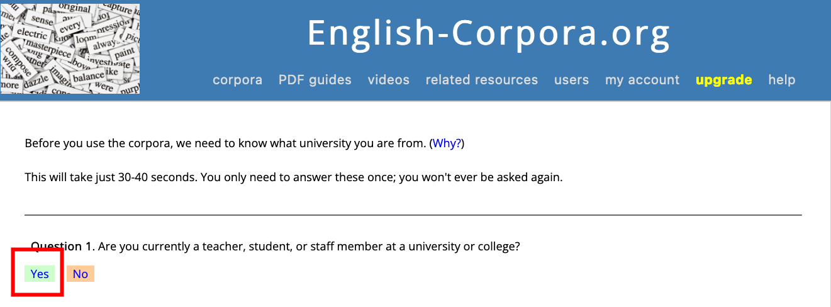Screen dimensions: 831x307
Task: Open the videos page
Action: click(x=389, y=80)
